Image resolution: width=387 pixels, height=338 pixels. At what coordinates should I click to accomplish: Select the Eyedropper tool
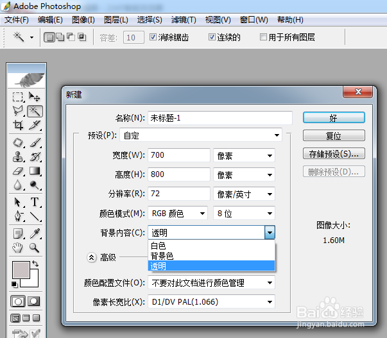[35, 233]
